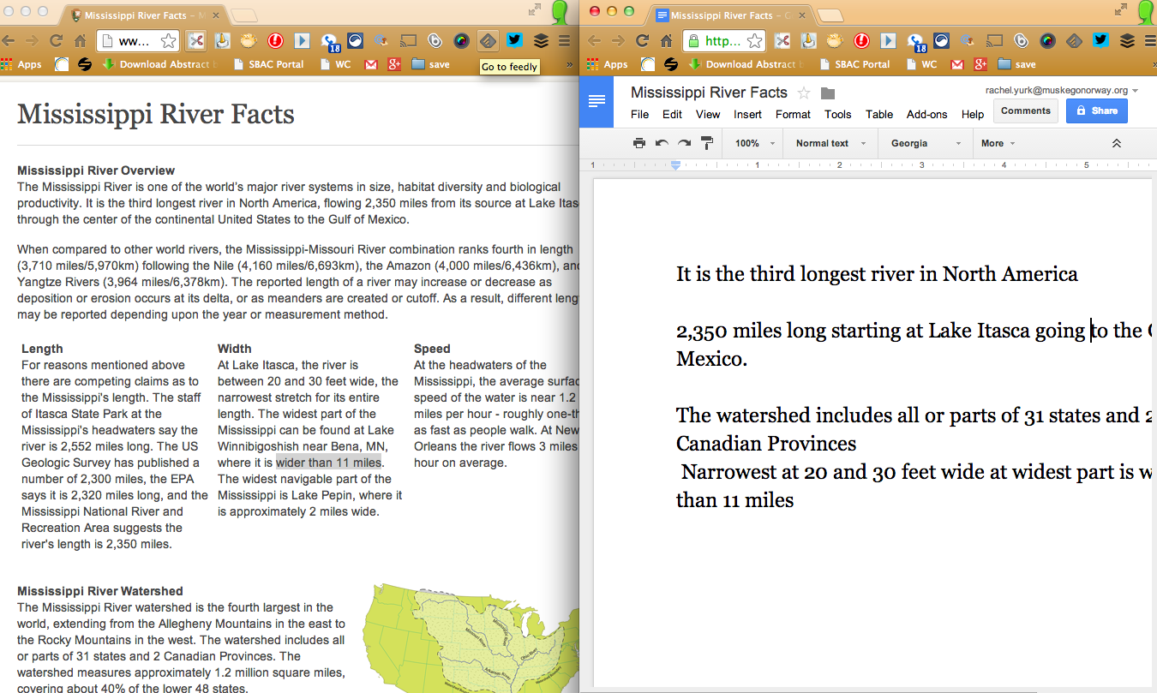This screenshot has width=1157, height=693.
Task: Reload the page in left browser window
Action: click(57, 40)
